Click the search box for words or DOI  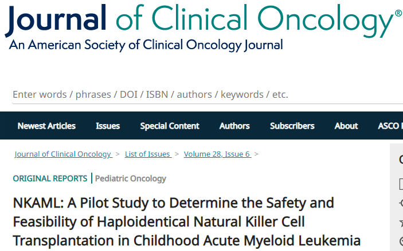click(207, 94)
